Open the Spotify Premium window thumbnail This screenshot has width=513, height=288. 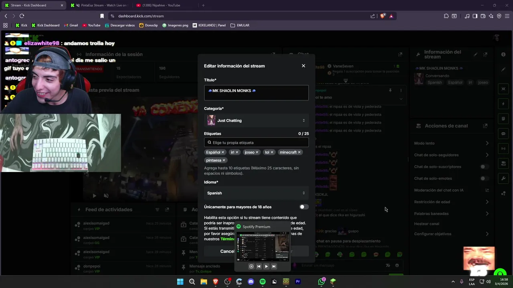(x=263, y=247)
